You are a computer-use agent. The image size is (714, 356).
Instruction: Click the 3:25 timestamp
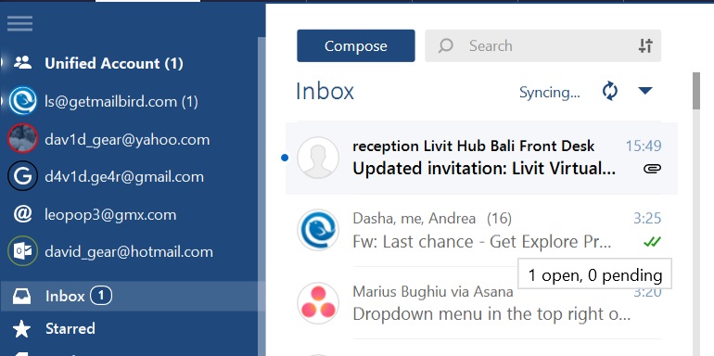647,219
